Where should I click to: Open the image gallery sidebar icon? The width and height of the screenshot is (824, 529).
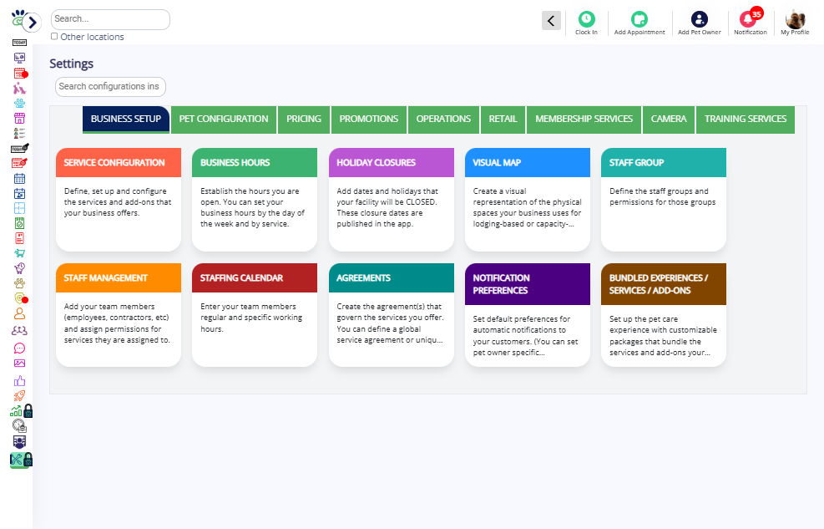[19, 364]
